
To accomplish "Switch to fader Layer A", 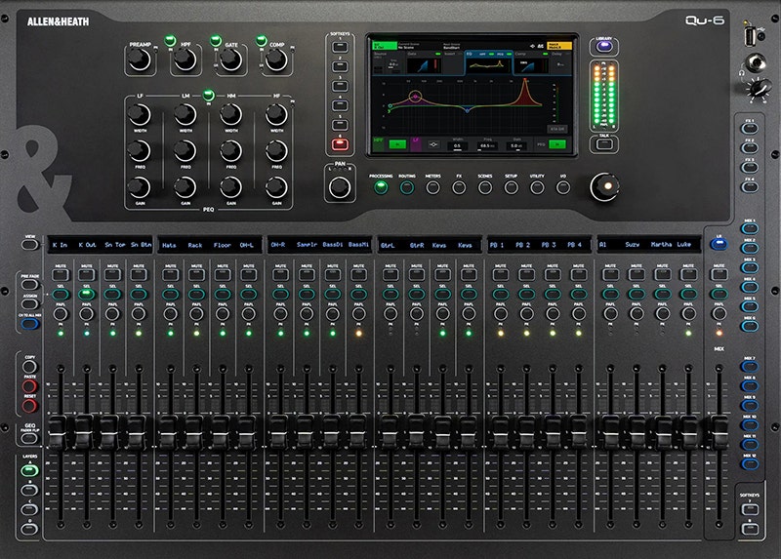I will pos(29,470).
